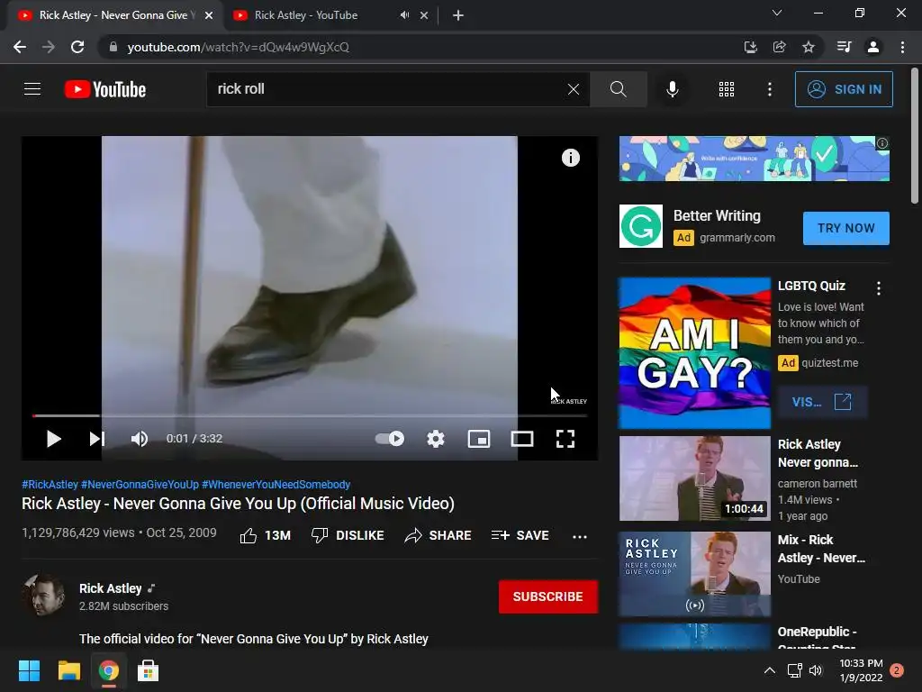Open more actions ellipsis below video
Image resolution: width=922 pixels, height=692 pixels.
(x=580, y=536)
